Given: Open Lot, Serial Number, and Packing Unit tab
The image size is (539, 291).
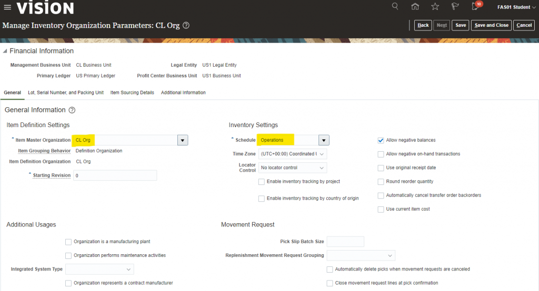Looking at the screenshot, I should (65, 92).
